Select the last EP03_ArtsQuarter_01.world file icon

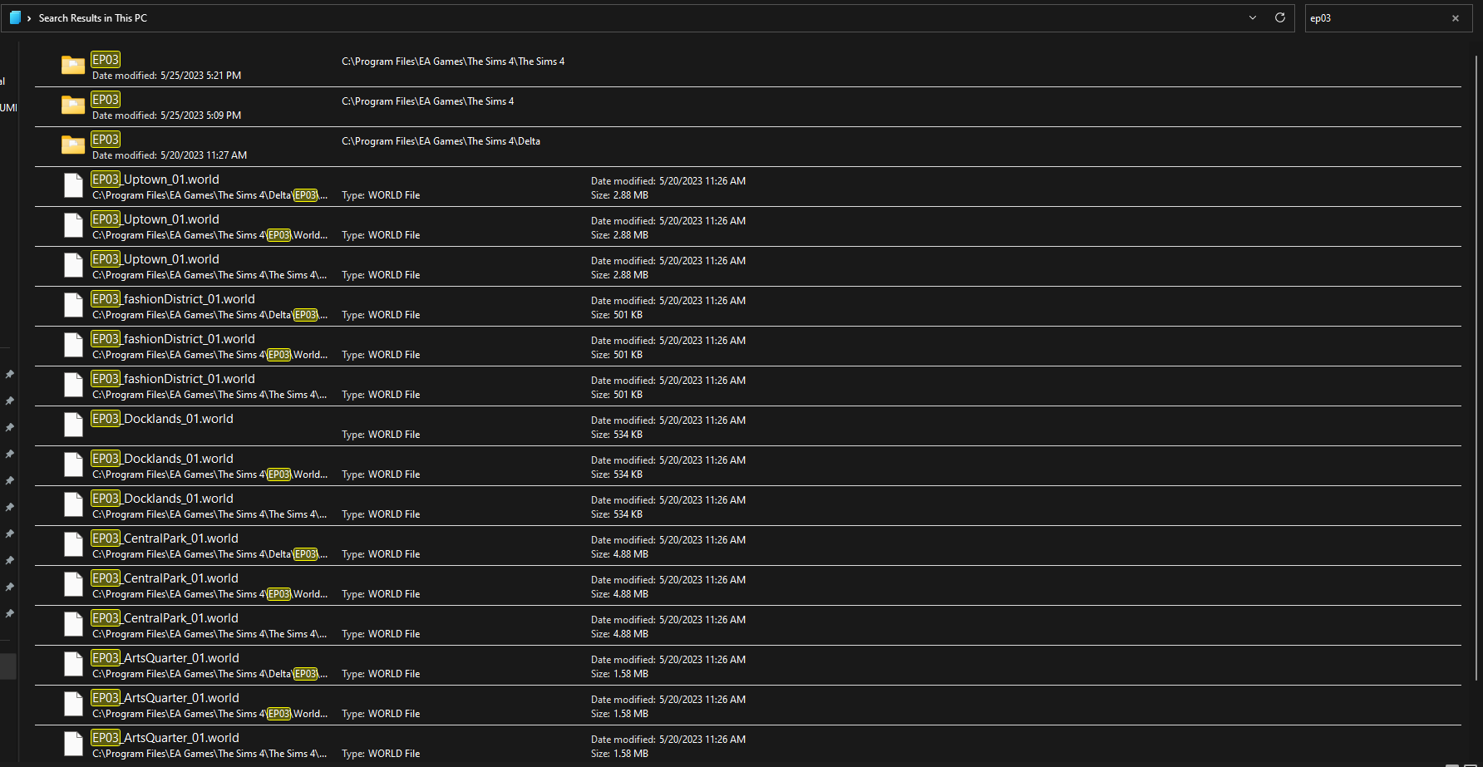coord(73,744)
